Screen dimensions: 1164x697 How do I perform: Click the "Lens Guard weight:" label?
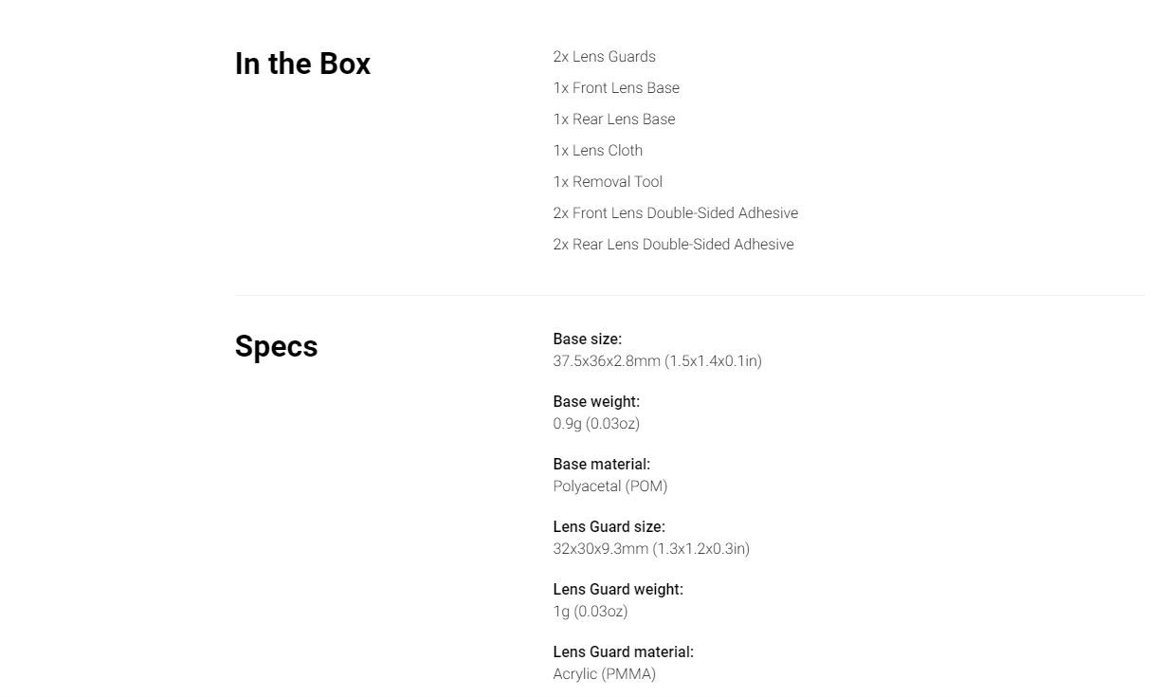click(x=617, y=590)
